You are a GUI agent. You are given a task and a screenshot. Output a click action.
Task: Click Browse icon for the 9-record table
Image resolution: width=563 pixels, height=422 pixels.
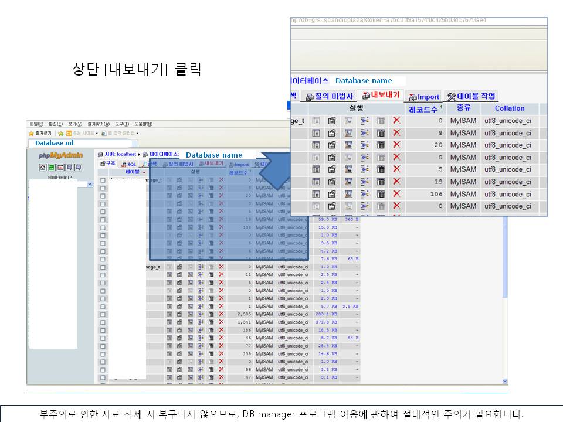tap(316, 133)
